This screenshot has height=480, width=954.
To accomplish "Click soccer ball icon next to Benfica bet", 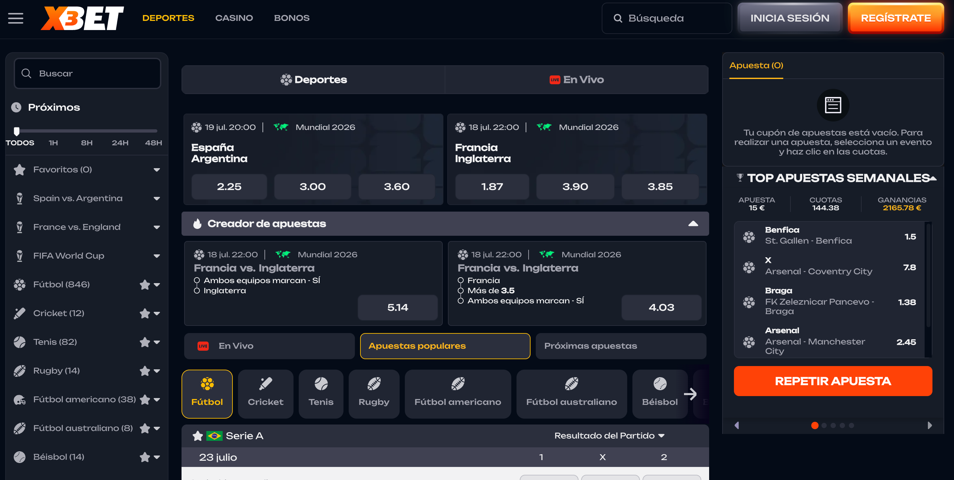I will (749, 237).
